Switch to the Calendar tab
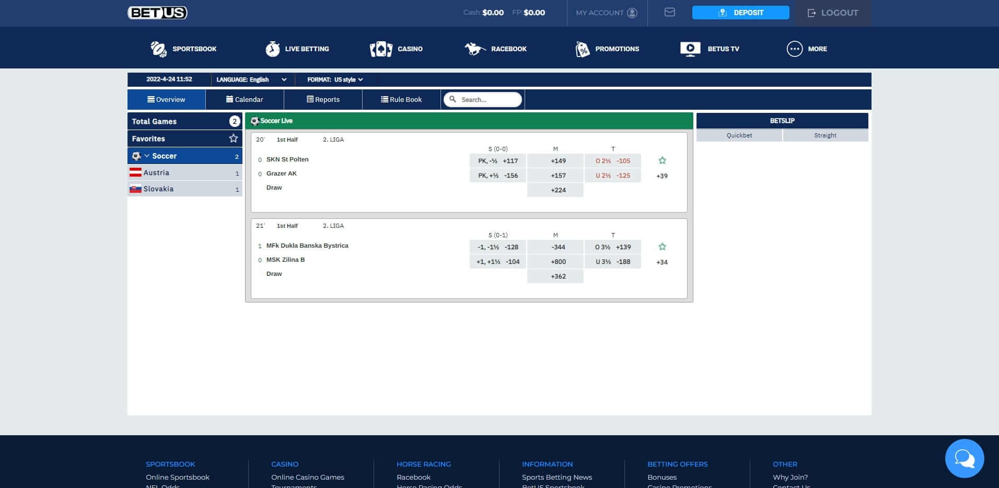999x488 pixels. coord(245,99)
